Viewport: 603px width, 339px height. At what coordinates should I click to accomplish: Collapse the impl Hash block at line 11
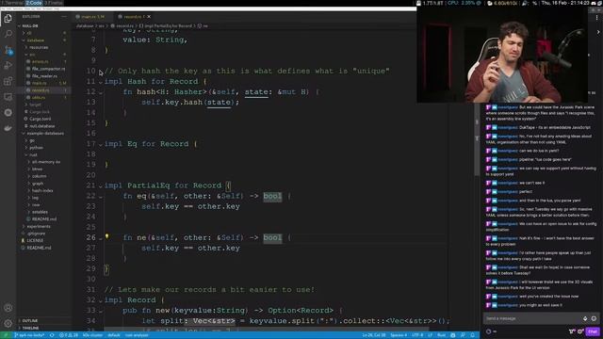tap(101, 82)
